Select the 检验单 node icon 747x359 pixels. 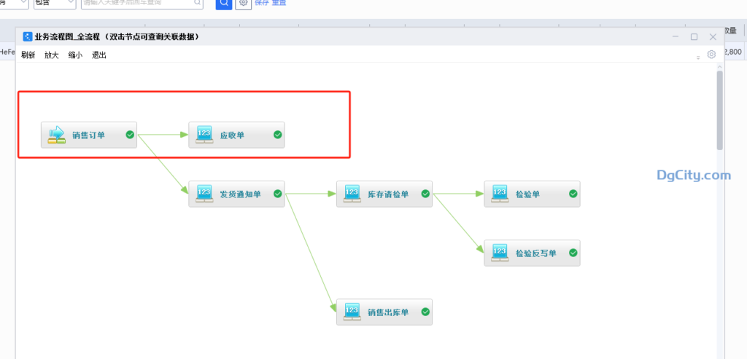[500, 194]
